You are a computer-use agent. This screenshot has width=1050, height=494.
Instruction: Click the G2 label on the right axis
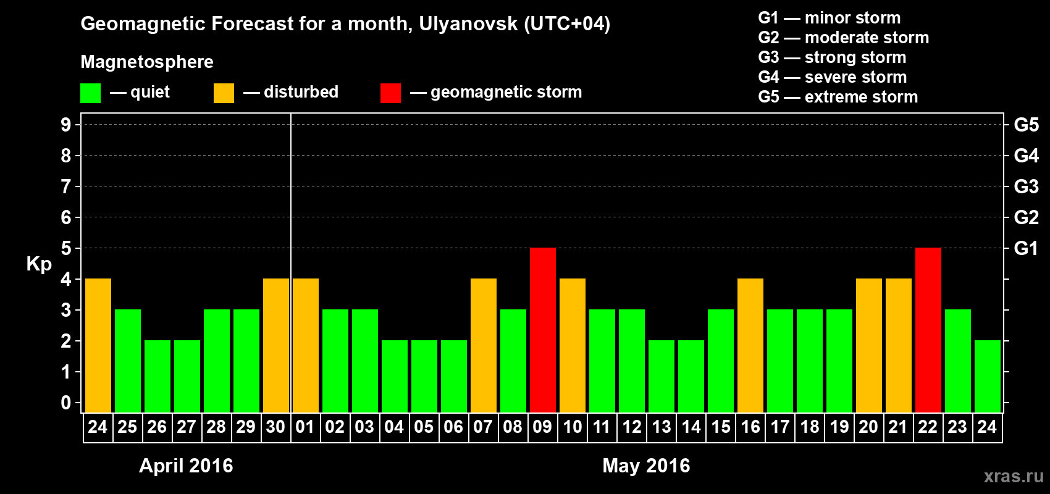tap(1027, 217)
